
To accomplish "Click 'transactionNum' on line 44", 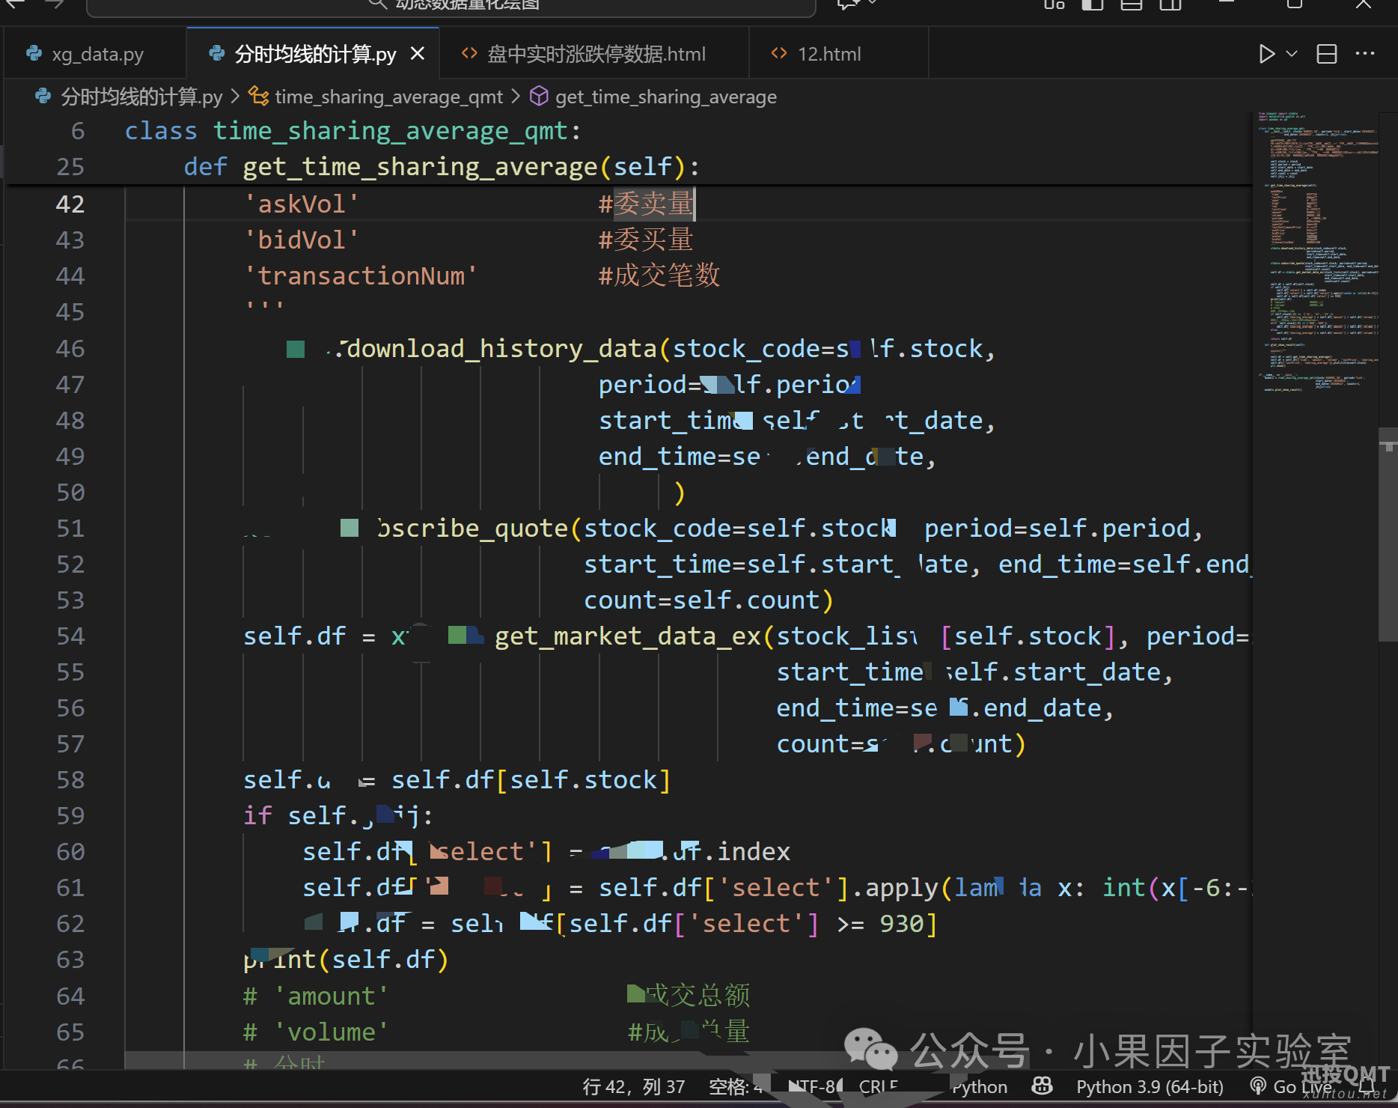I will [x=361, y=276].
